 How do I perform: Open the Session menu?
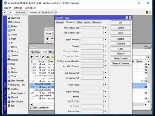7,8
